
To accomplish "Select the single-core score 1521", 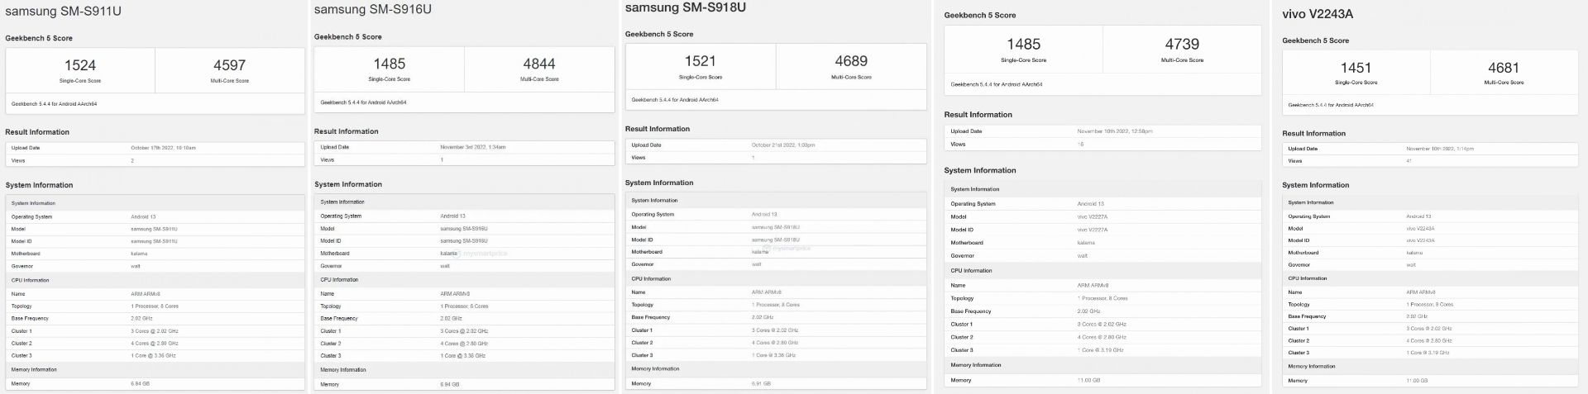I will [701, 61].
